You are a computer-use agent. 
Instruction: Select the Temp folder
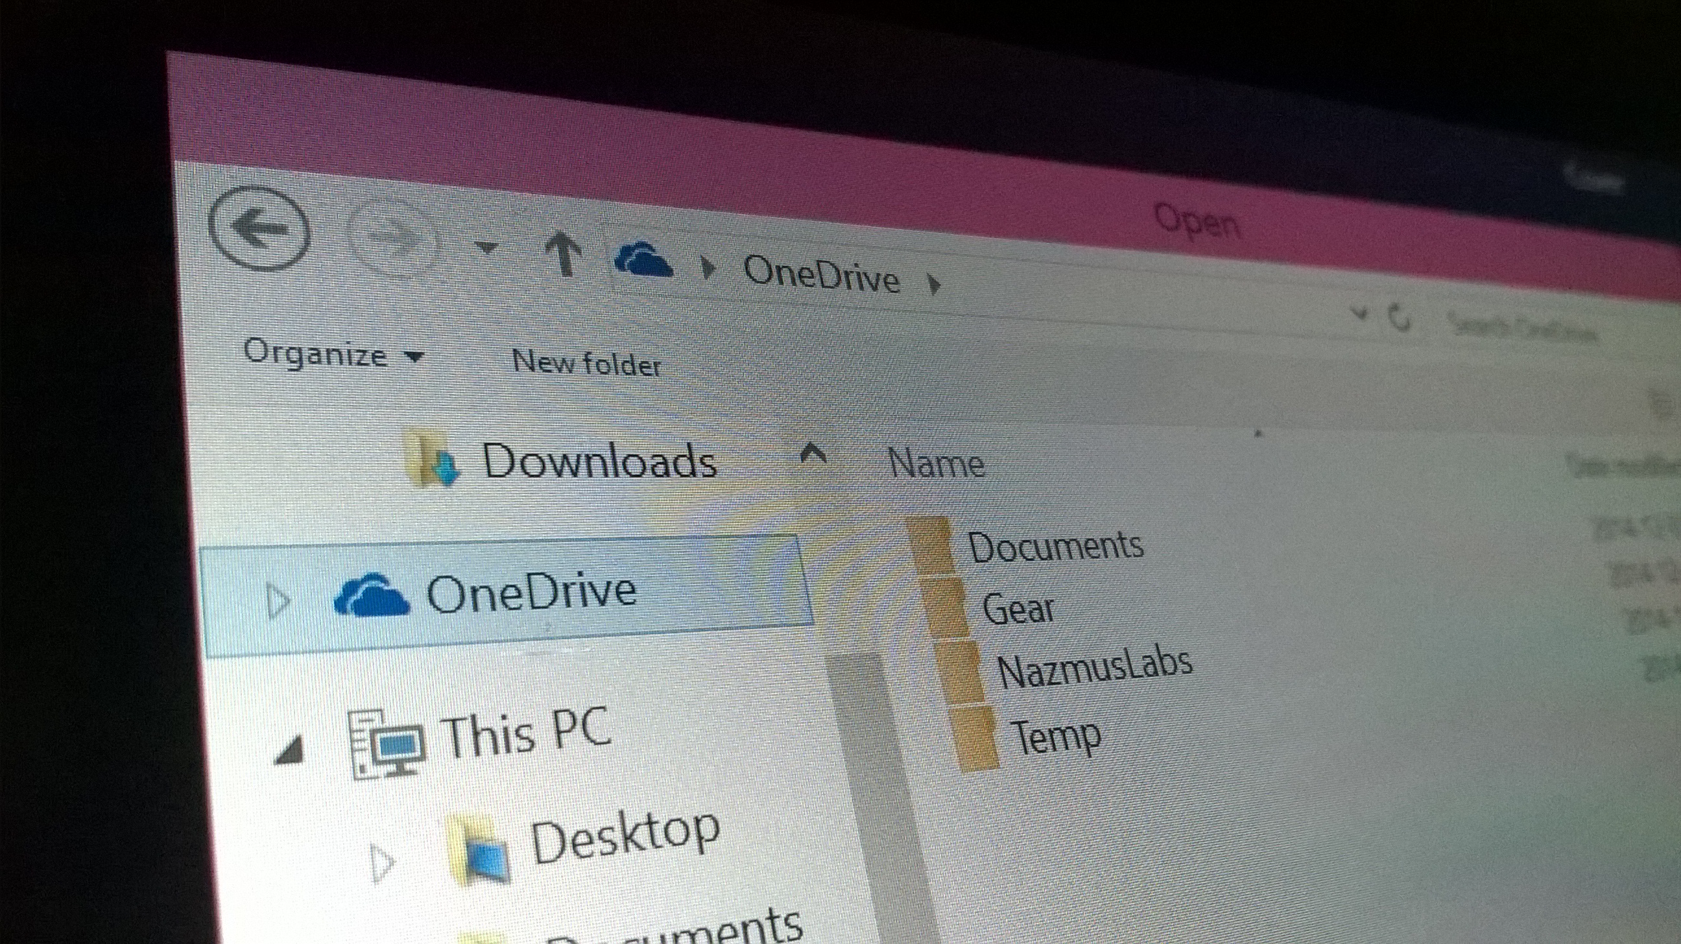[x=1055, y=735]
